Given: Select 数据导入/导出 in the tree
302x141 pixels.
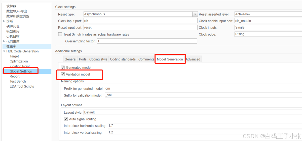Looking at the screenshot, I should (17, 11).
